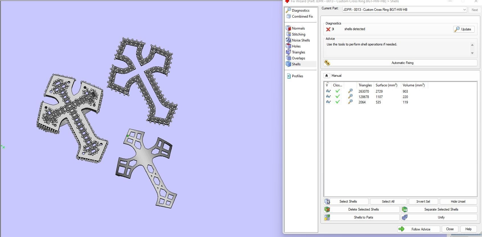
Task: Sort by the V visibility column header
Action: (327, 85)
